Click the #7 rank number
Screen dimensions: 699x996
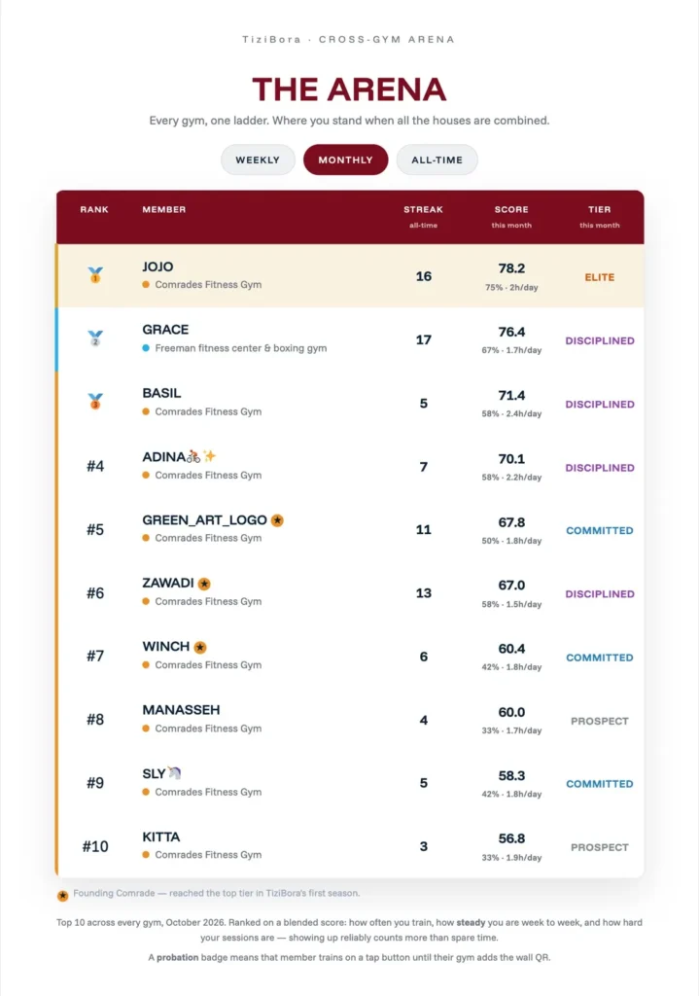(x=95, y=657)
